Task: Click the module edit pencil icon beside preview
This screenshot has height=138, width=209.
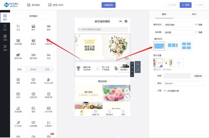Action: click(x=132, y=64)
